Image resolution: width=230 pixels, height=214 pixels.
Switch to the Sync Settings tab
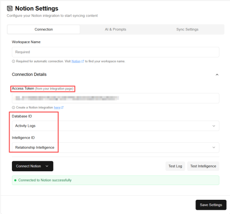pos(187,29)
